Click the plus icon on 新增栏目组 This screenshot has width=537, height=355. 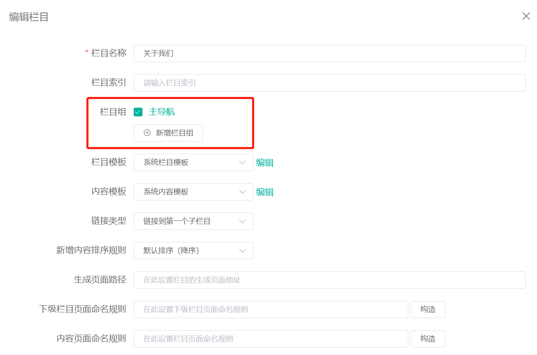click(147, 133)
